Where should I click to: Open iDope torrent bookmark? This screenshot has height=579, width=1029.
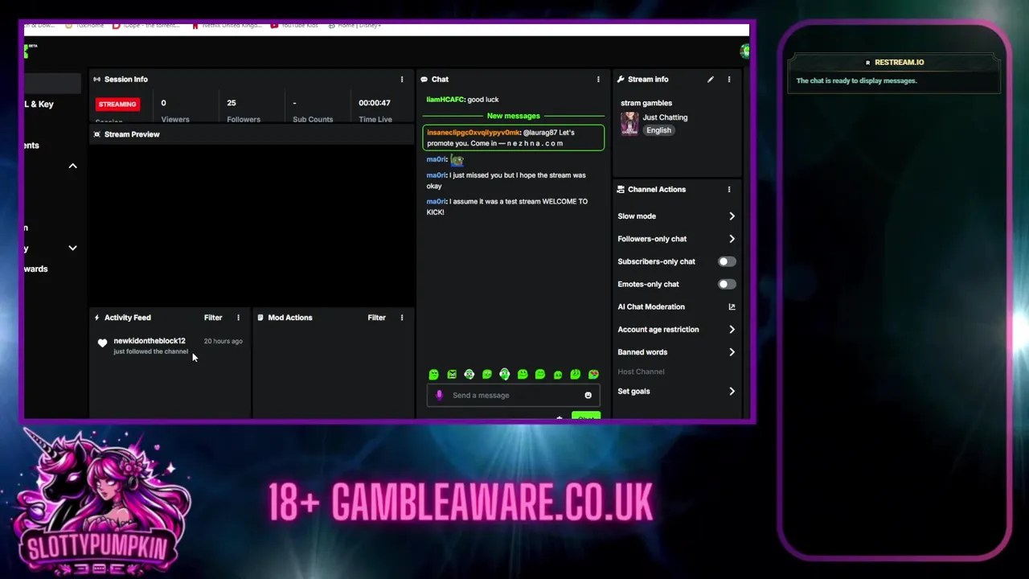pyautogui.click(x=146, y=26)
